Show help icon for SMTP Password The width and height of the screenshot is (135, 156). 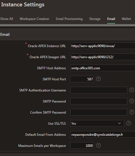click(132, 101)
